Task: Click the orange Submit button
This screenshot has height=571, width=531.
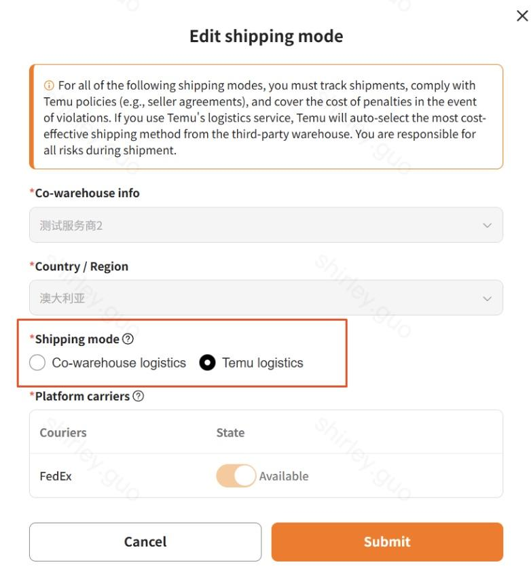Action: click(x=387, y=542)
